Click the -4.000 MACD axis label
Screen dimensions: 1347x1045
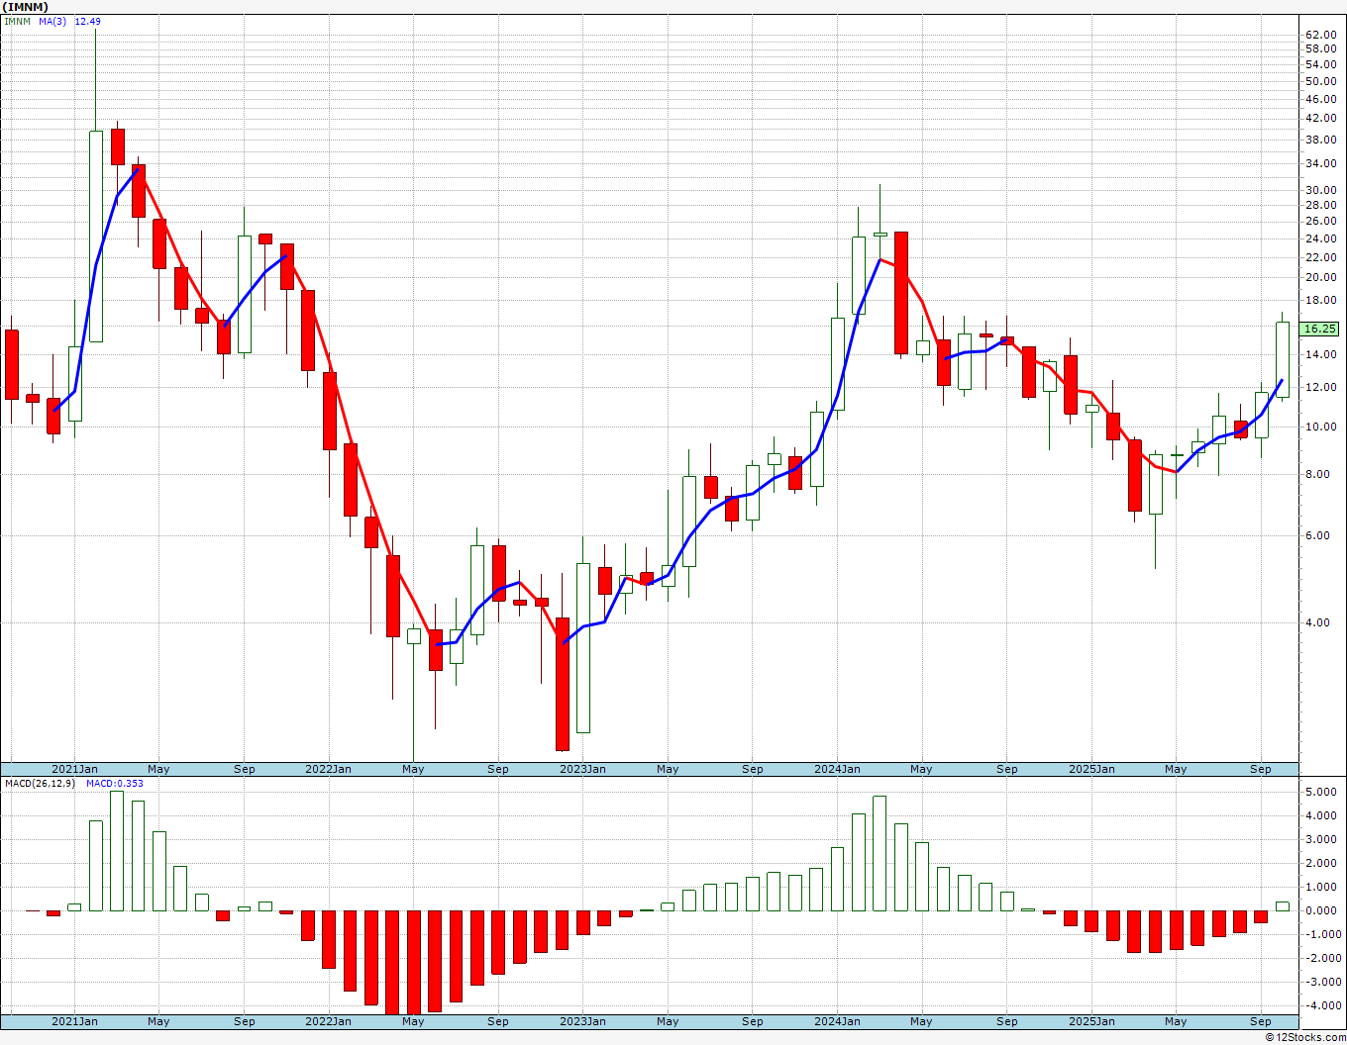(1319, 1005)
